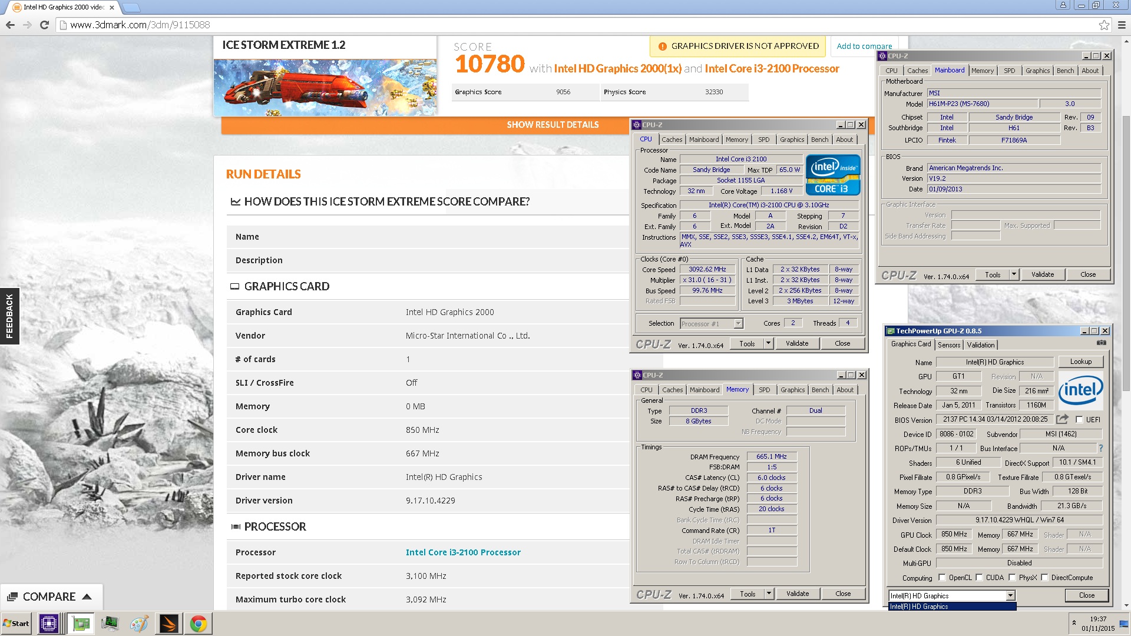Open Intel Core i3-2100 Processor link in details

coord(463,552)
